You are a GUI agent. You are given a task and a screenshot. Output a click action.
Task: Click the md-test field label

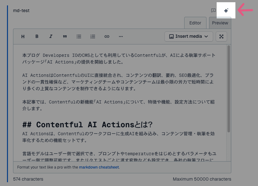[21, 10]
